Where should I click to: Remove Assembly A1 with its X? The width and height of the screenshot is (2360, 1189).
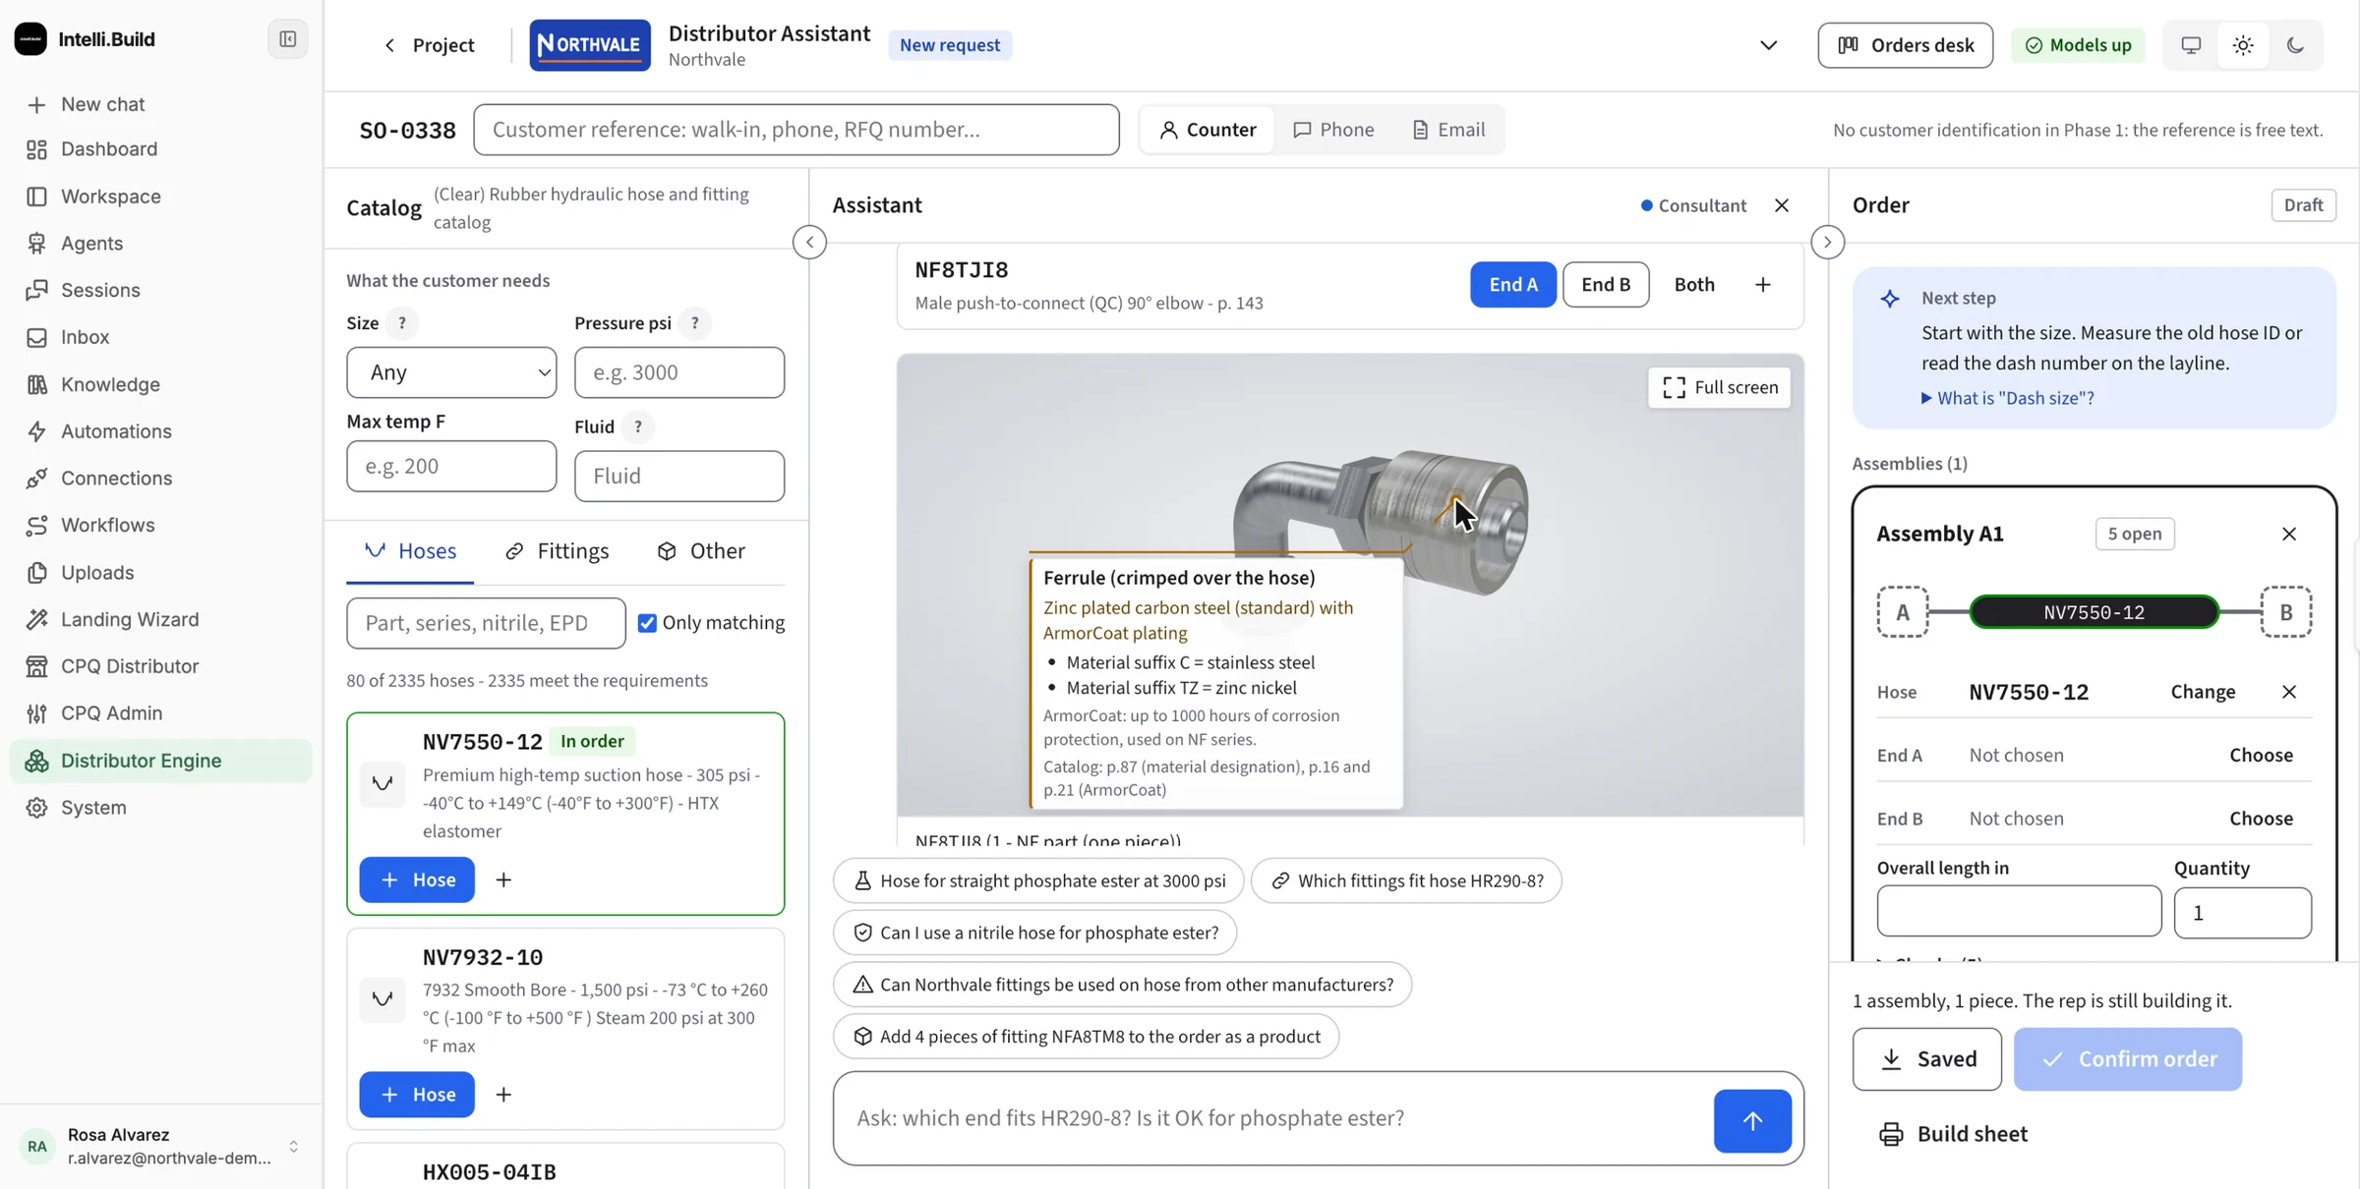(x=2289, y=534)
